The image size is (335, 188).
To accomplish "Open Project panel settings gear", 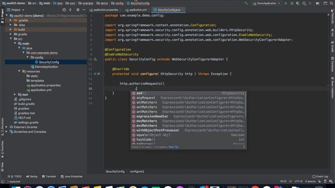I will point(78,10).
